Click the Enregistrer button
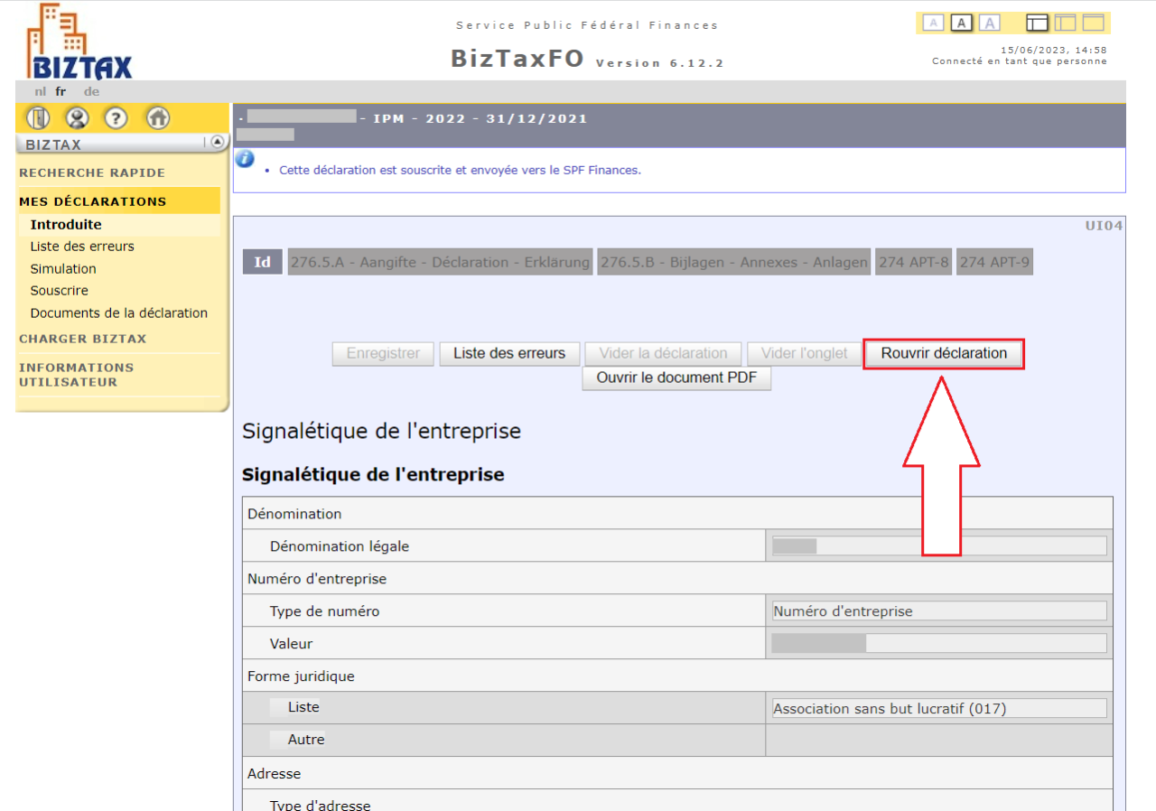The height and width of the screenshot is (811, 1156). pos(383,353)
